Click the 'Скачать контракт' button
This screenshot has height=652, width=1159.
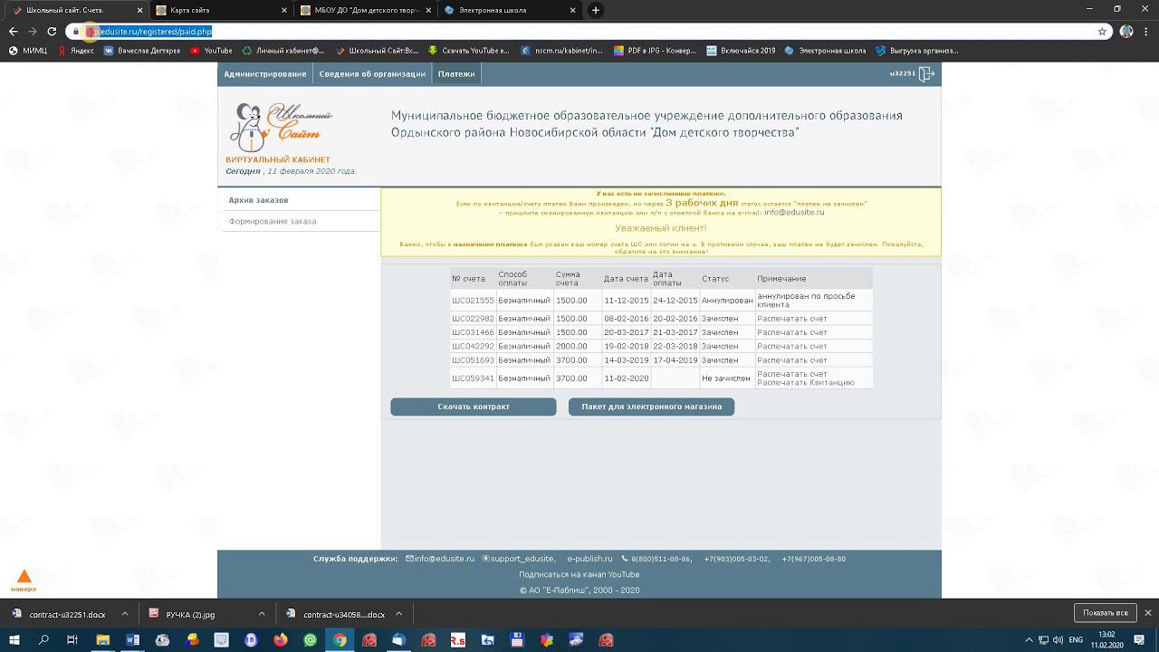point(474,407)
